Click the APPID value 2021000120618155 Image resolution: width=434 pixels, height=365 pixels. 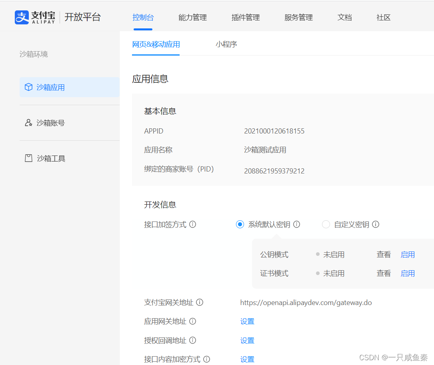(274, 131)
